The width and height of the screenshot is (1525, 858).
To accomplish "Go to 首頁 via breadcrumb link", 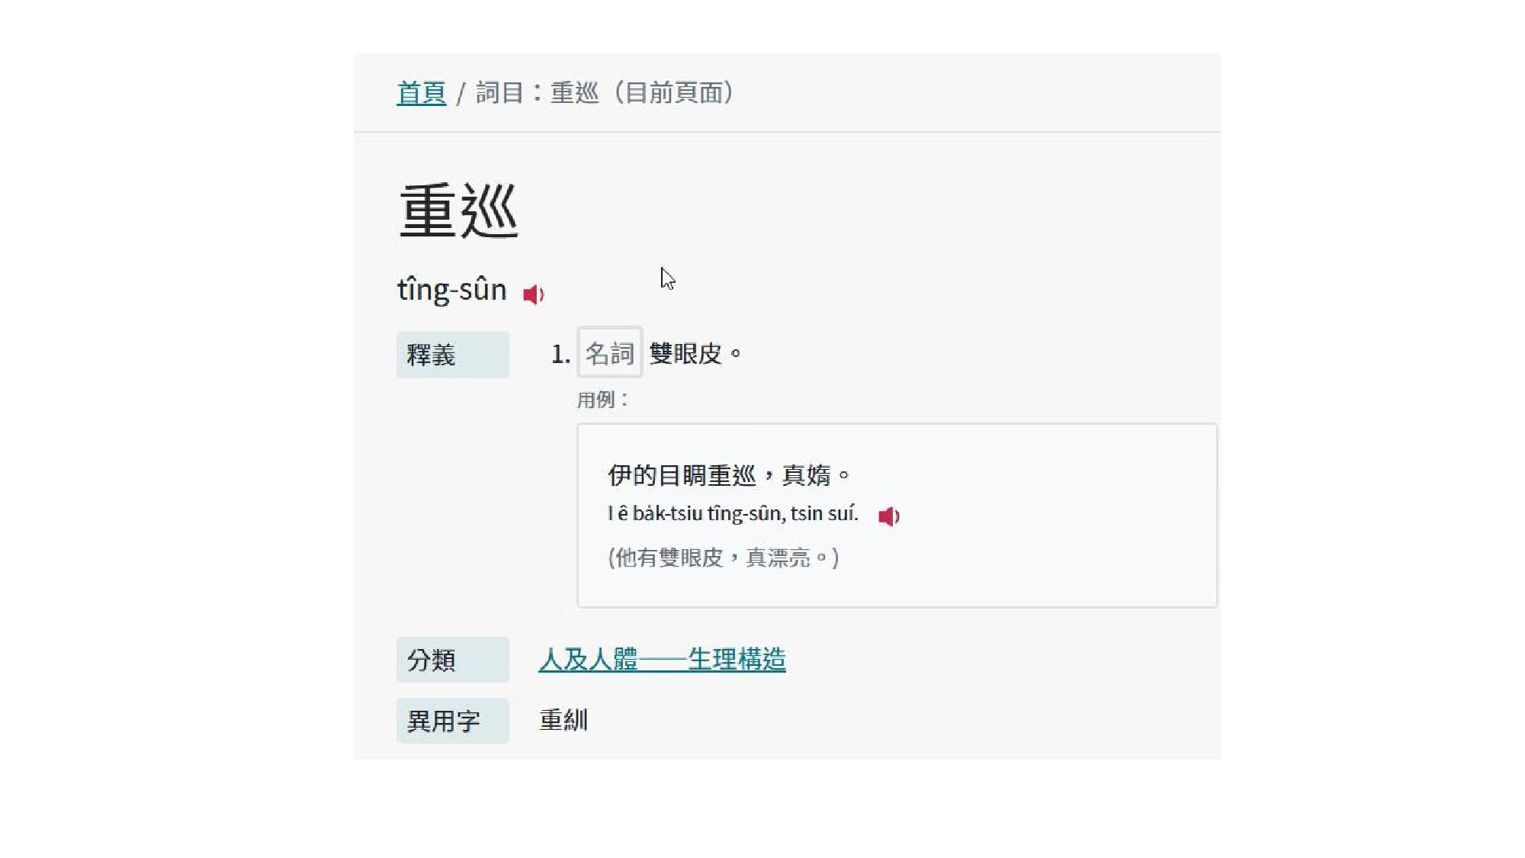I will (421, 93).
